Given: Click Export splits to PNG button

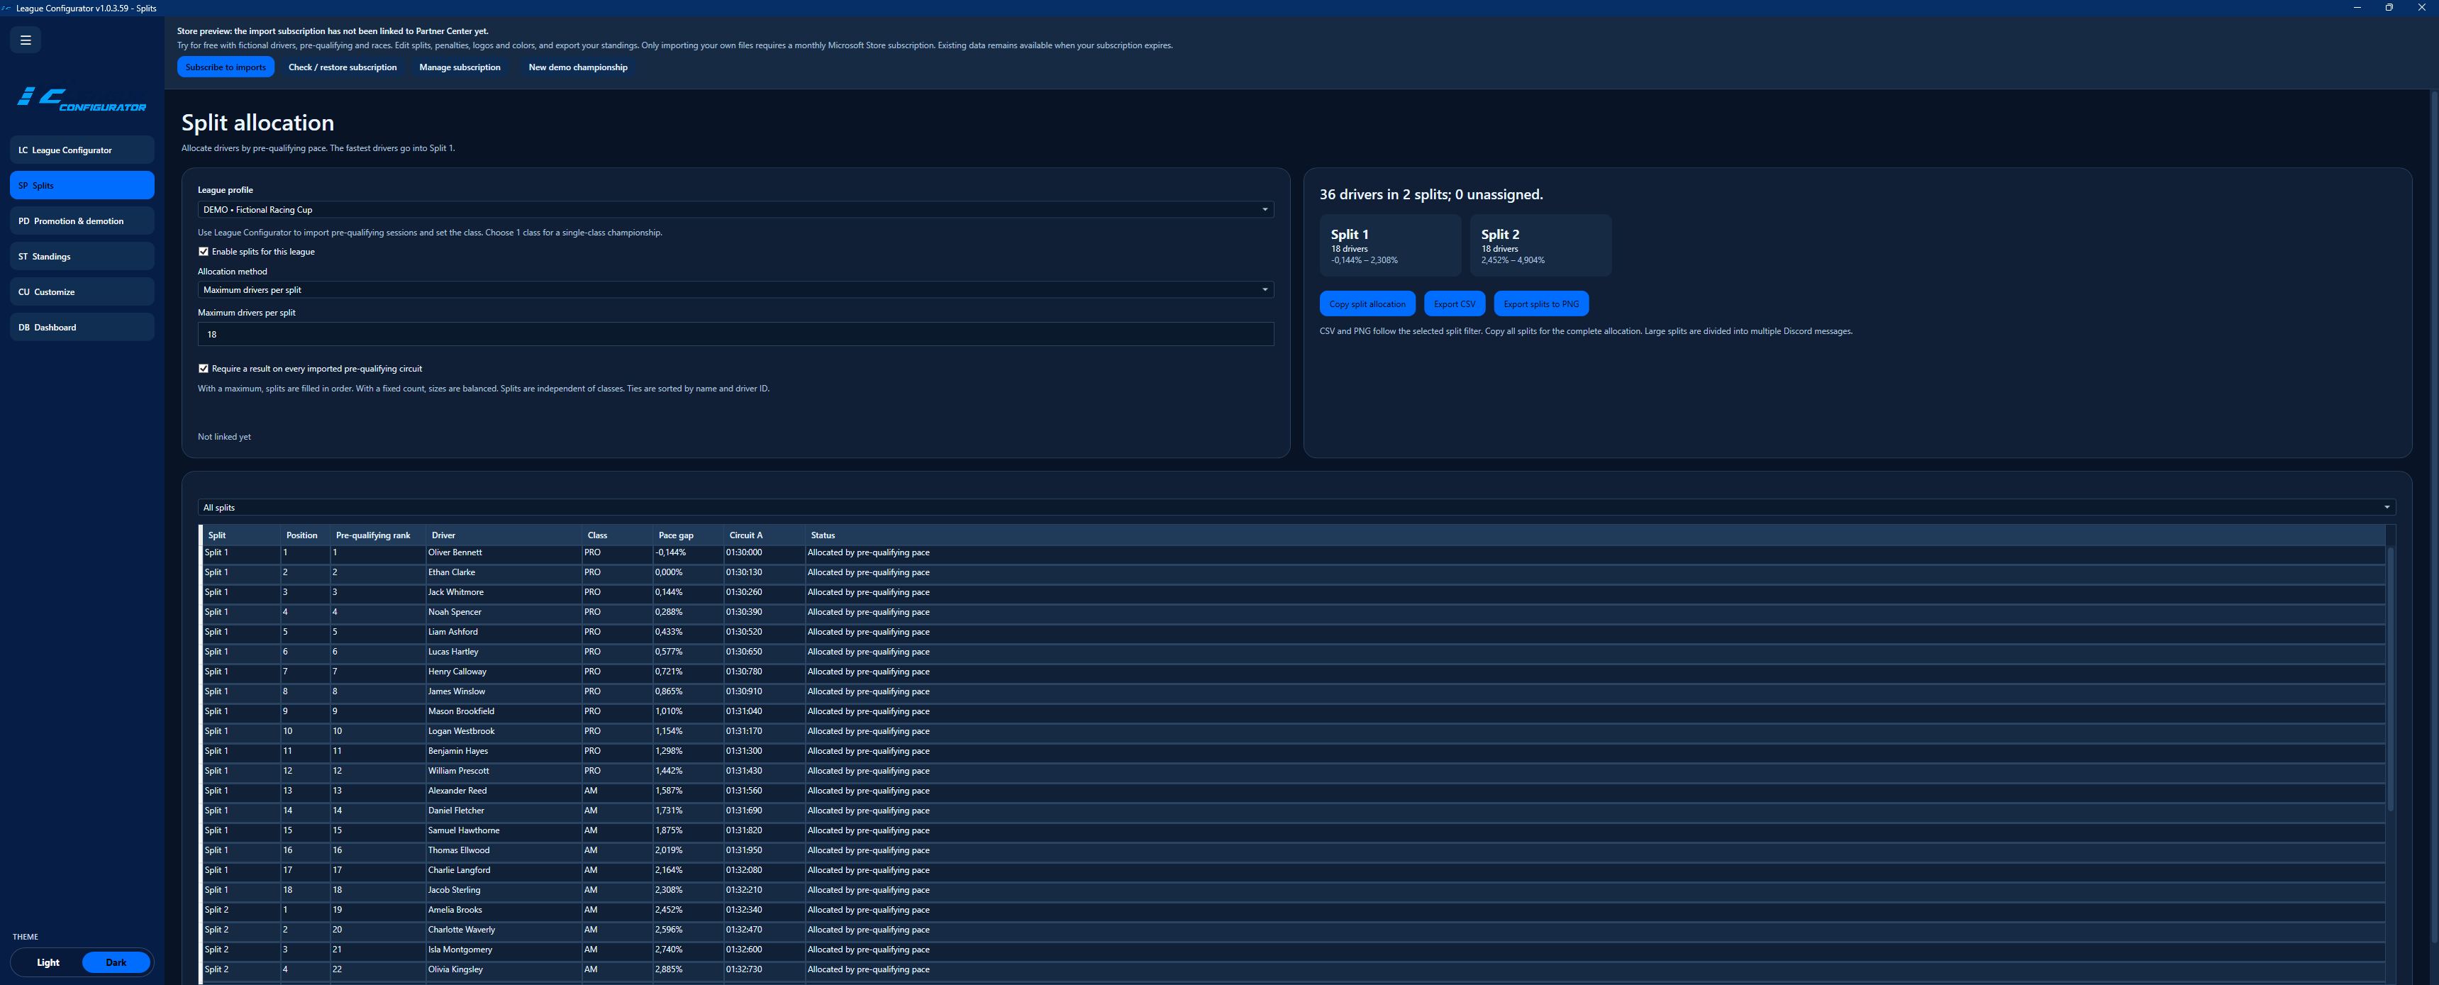Looking at the screenshot, I should pyautogui.click(x=1541, y=304).
